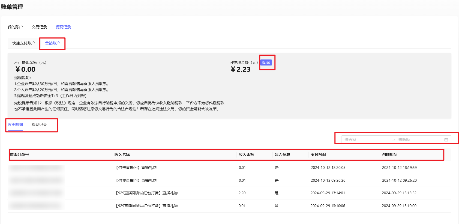Click the calendar icon in date range picker
The image size is (459, 224).
[446, 140]
